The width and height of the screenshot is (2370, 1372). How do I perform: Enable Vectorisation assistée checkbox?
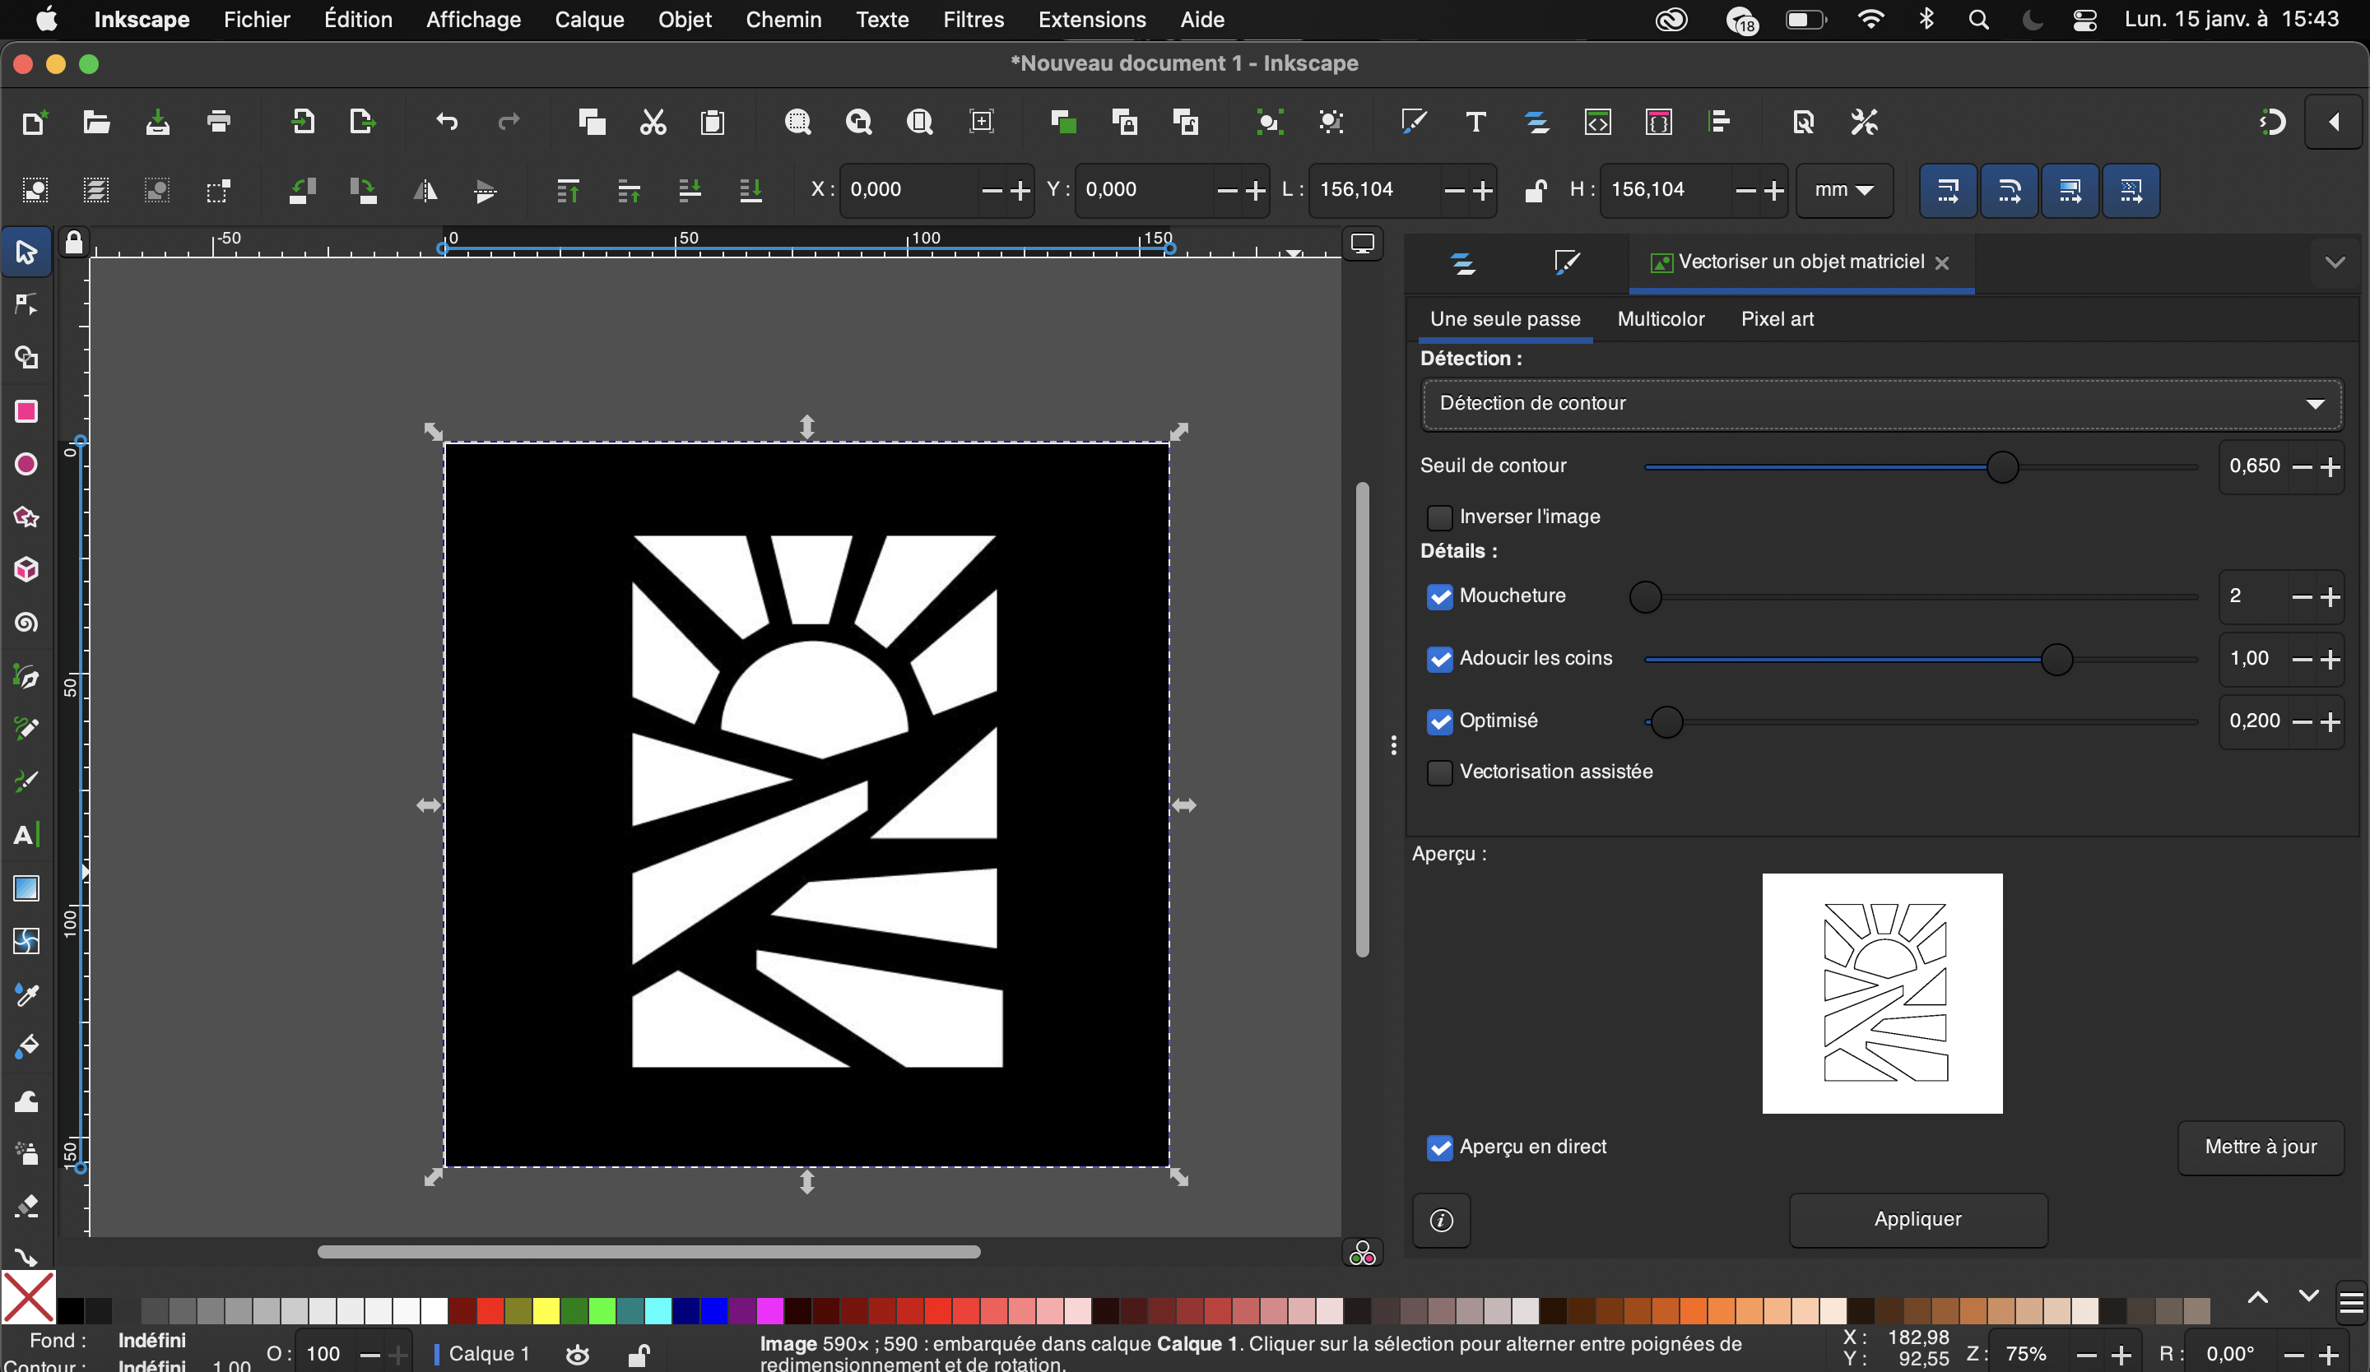(x=1439, y=772)
